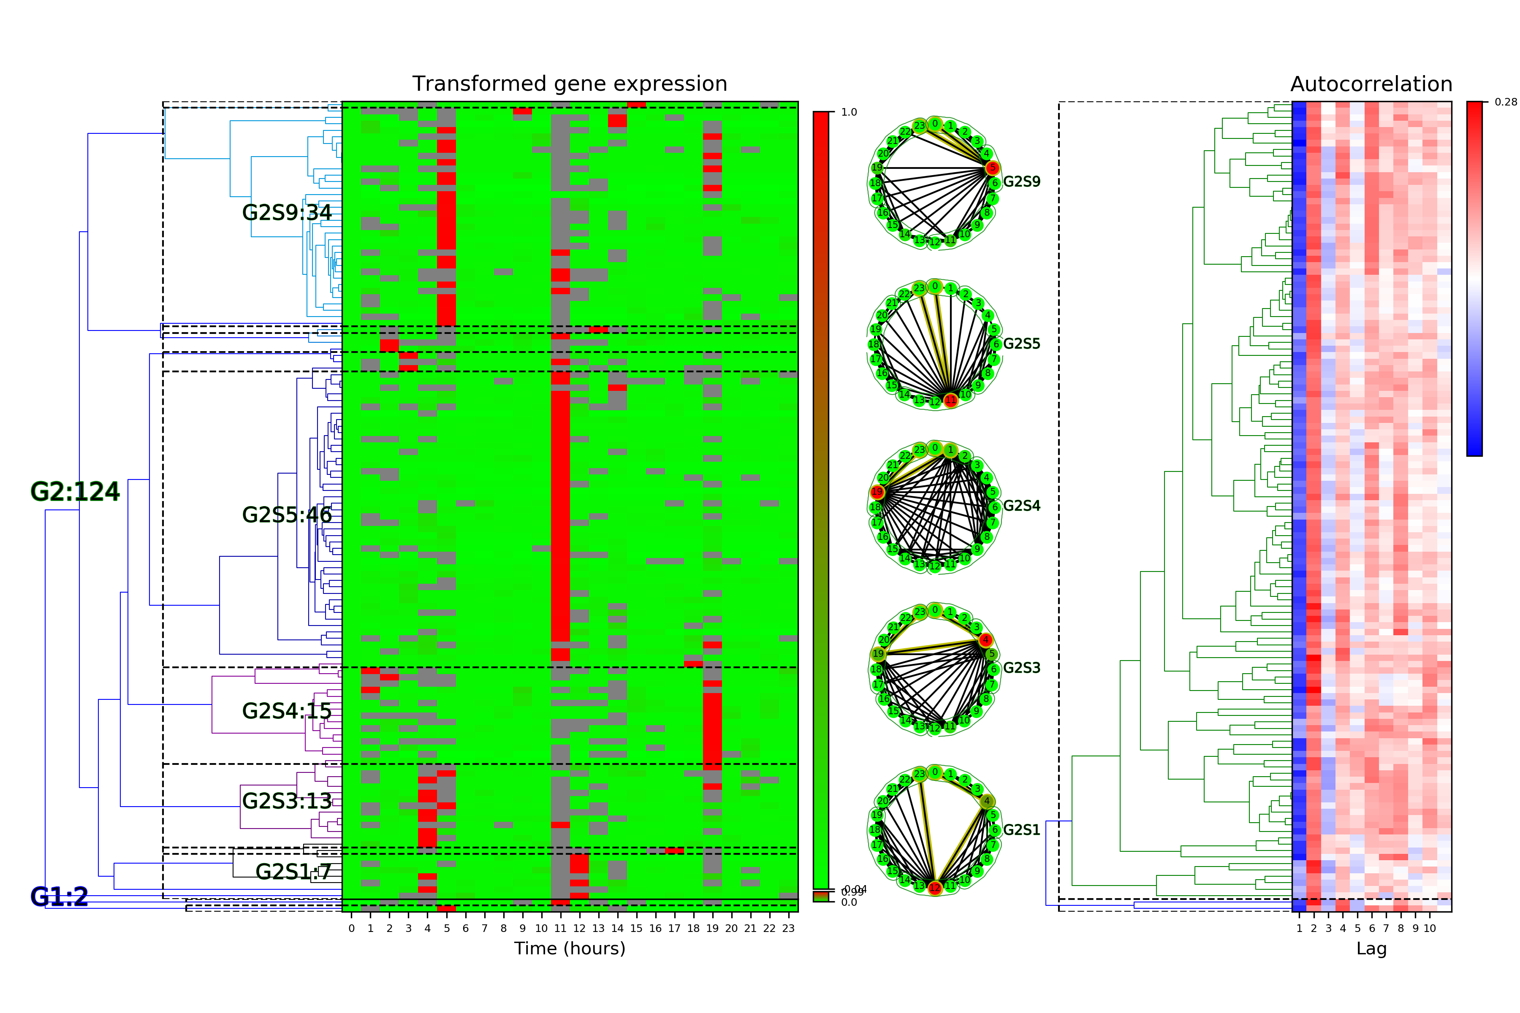Screen dimensions: 1520x1013
Task: Click the Autocorrelation heatmap title
Action: 1371,84
